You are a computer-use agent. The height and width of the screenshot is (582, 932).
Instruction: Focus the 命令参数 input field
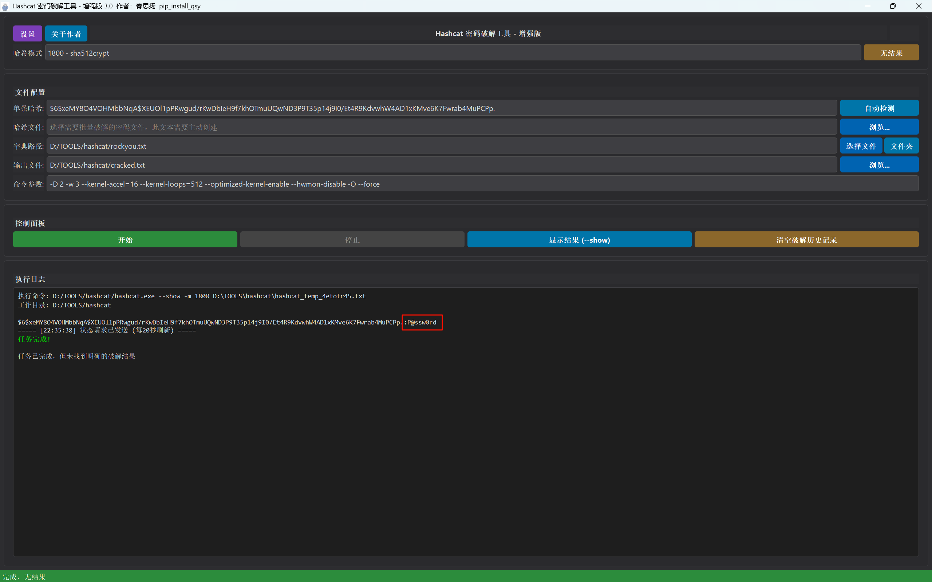tap(482, 184)
